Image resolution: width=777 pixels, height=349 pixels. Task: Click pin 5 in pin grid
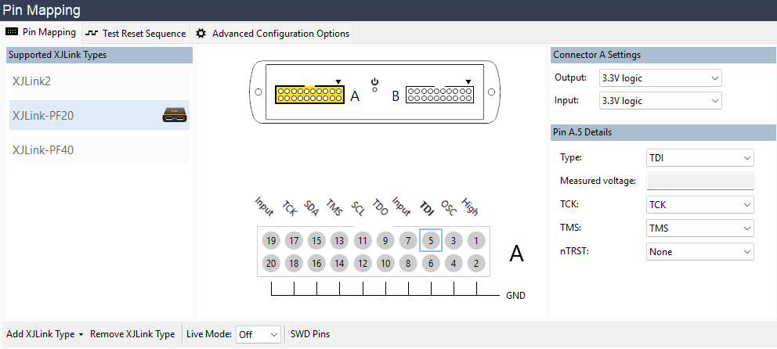click(x=431, y=240)
